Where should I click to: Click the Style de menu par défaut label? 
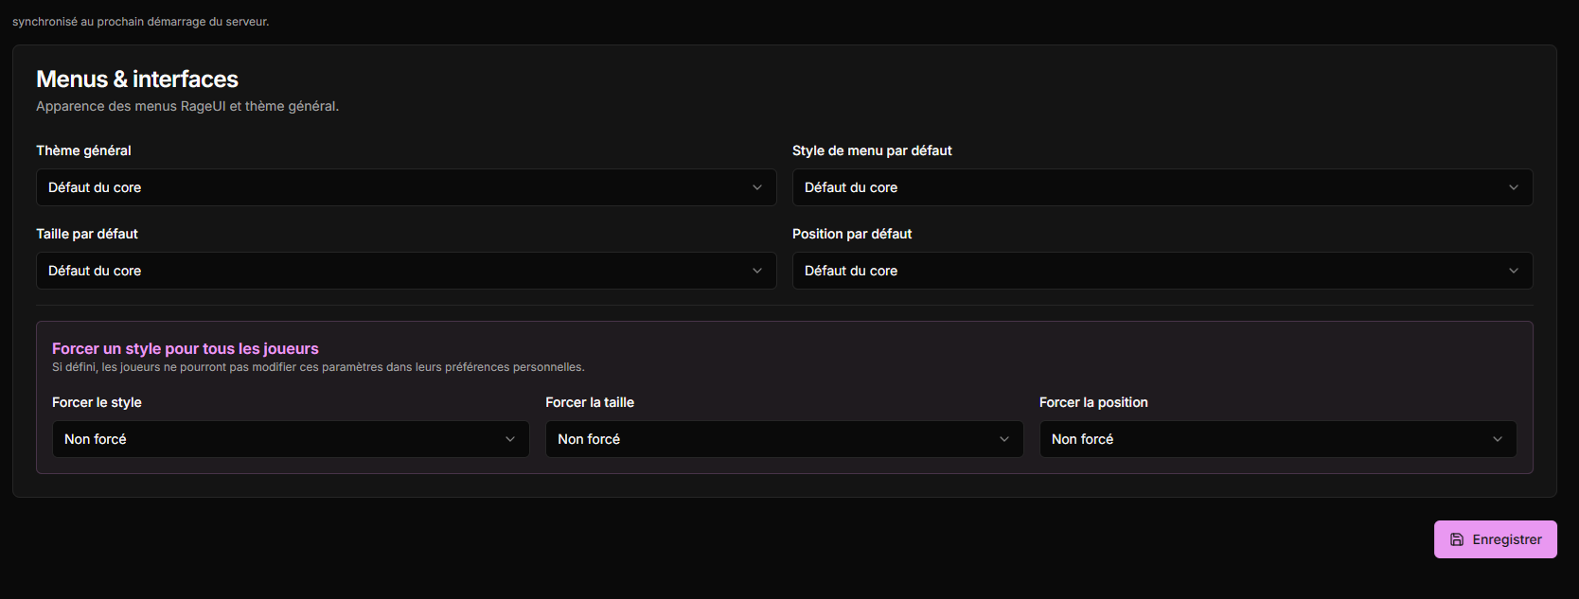point(872,150)
